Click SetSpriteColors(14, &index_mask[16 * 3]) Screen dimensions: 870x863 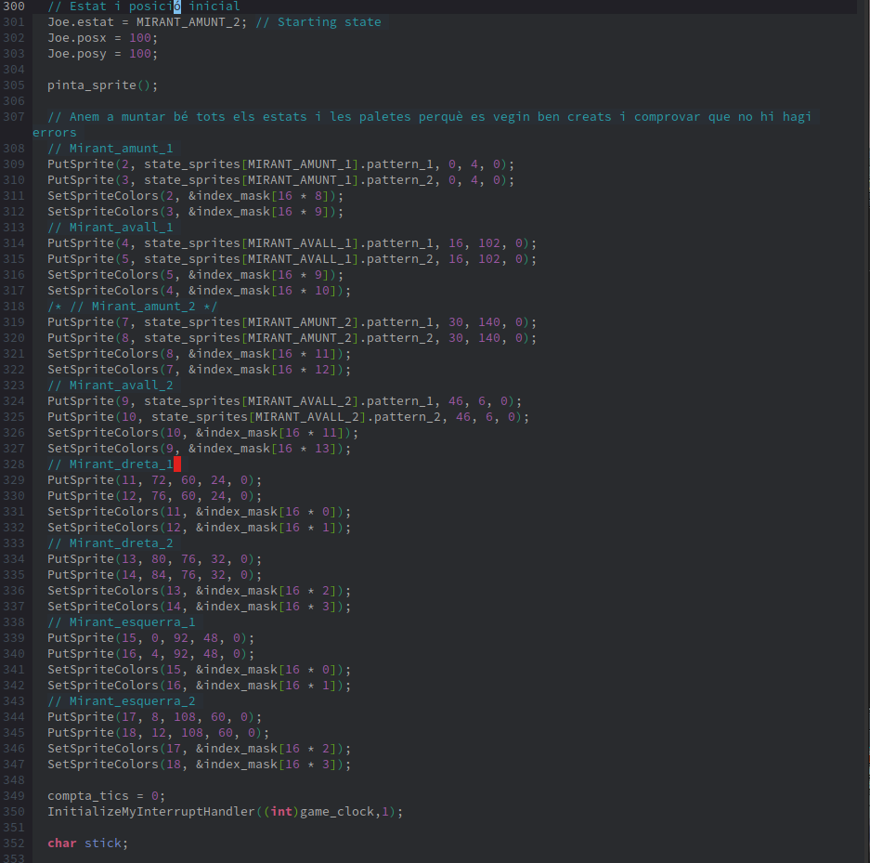pyautogui.click(x=200, y=607)
